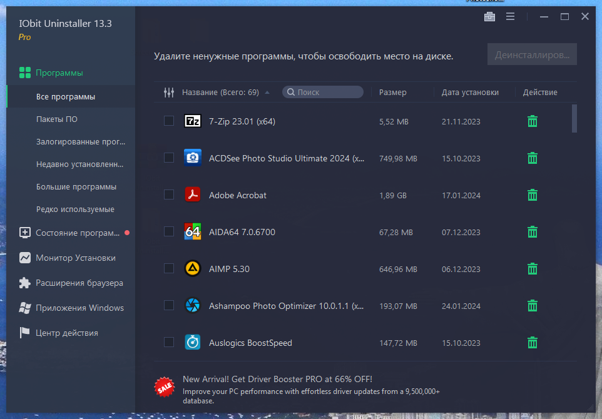The height and width of the screenshot is (419, 602).
Task: Click the '749,98 MB' size value
Action: [x=398, y=158]
